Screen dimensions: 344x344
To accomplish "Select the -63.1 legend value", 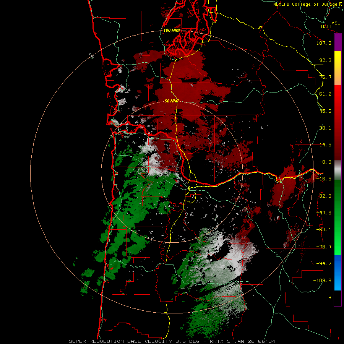I will [x=324, y=230].
